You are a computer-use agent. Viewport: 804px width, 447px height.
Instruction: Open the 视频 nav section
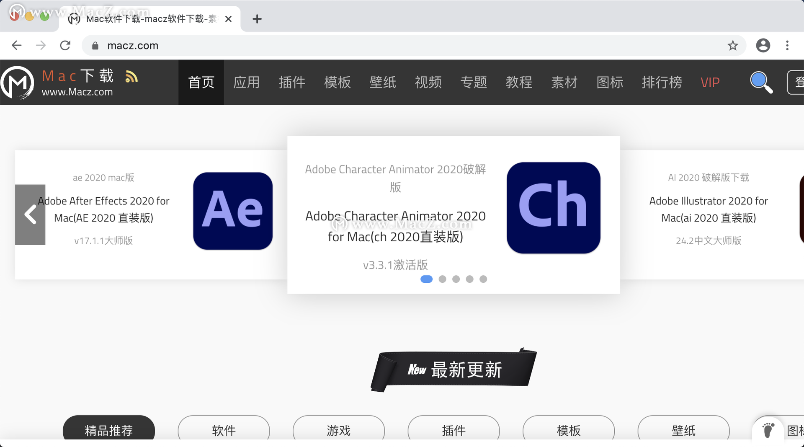[428, 82]
